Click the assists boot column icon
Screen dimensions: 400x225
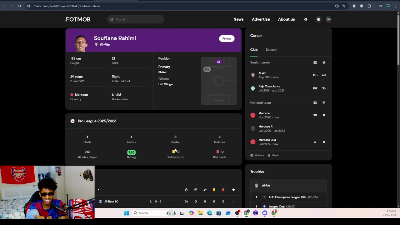(x=205, y=190)
